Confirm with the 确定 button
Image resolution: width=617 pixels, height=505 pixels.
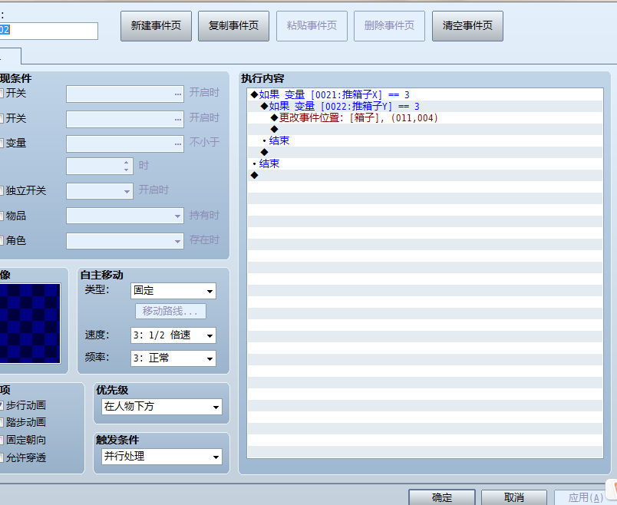point(441,497)
